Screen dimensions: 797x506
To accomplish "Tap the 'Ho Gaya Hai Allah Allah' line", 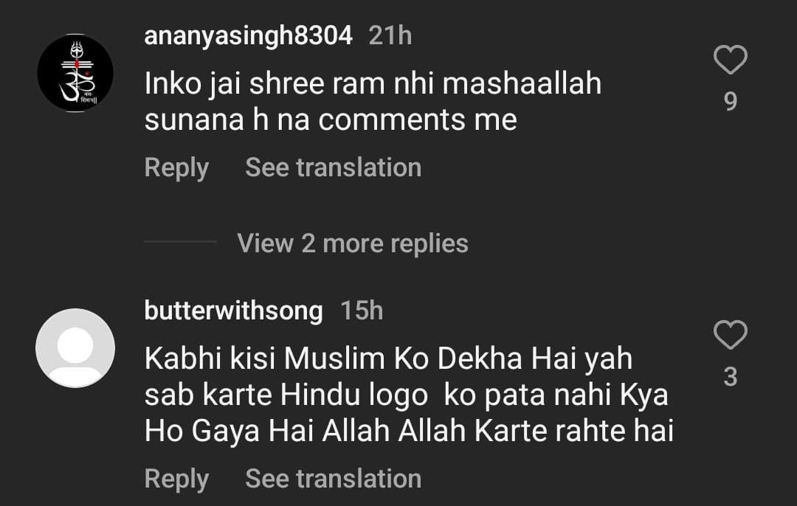I will [409, 431].
